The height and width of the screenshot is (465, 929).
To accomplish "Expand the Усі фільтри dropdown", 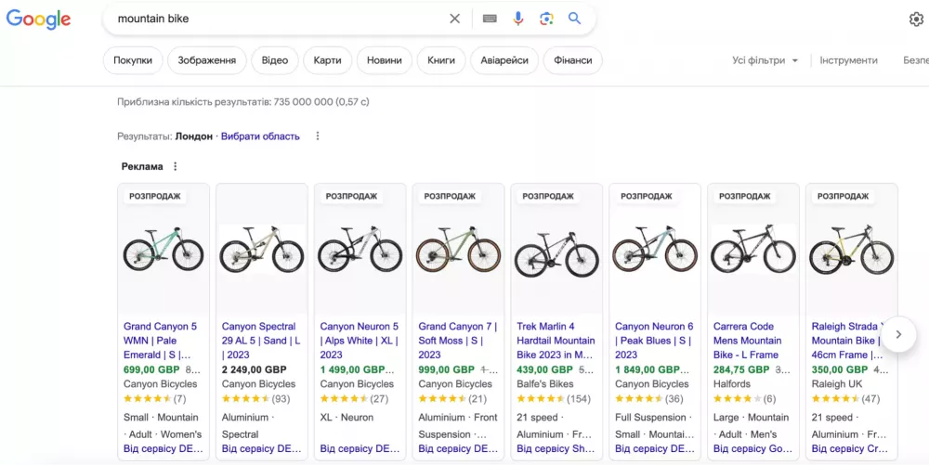I will click(x=765, y=60).
